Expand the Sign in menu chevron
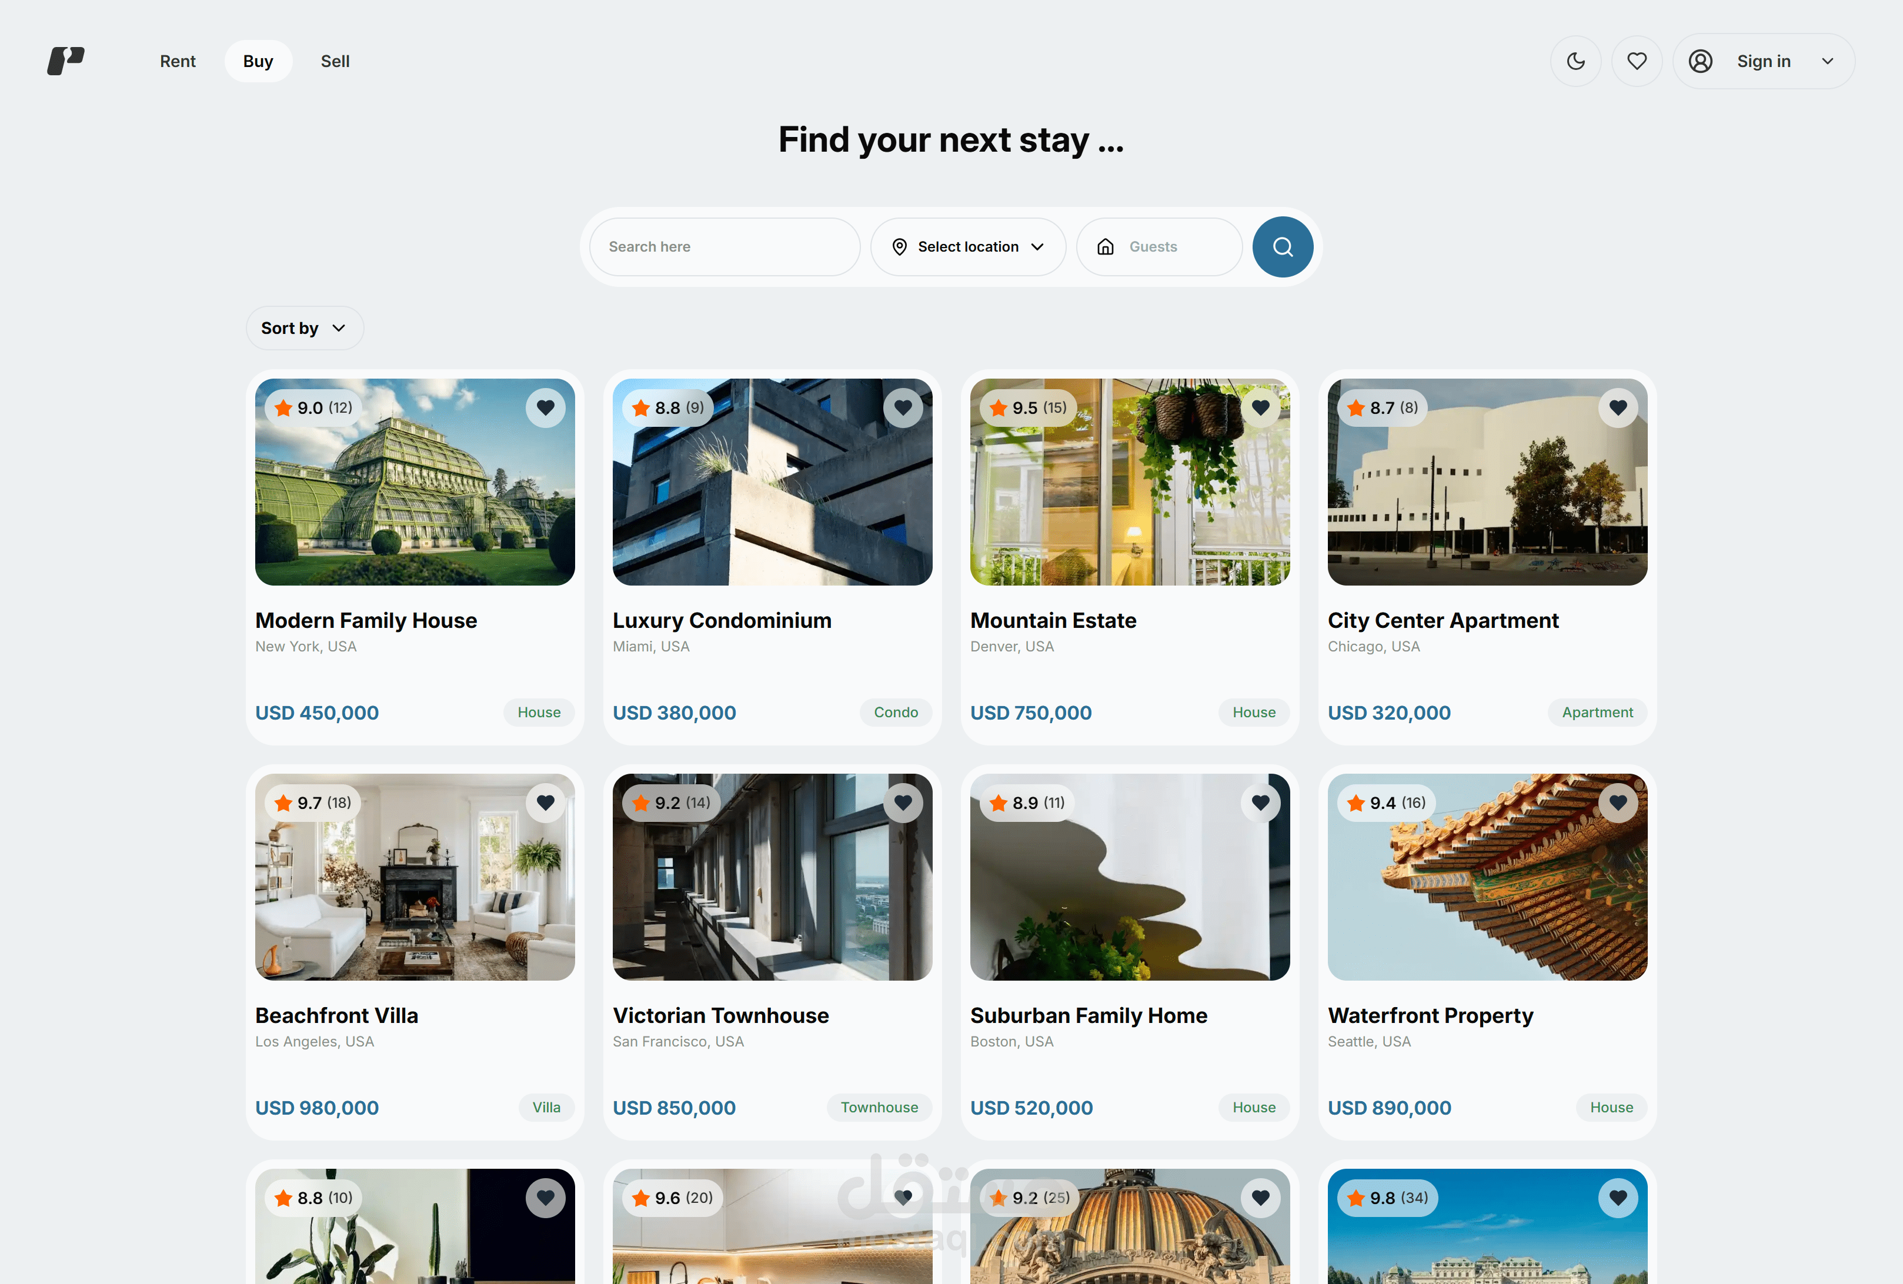The image size is (1903, 1284). [1827, 61]
